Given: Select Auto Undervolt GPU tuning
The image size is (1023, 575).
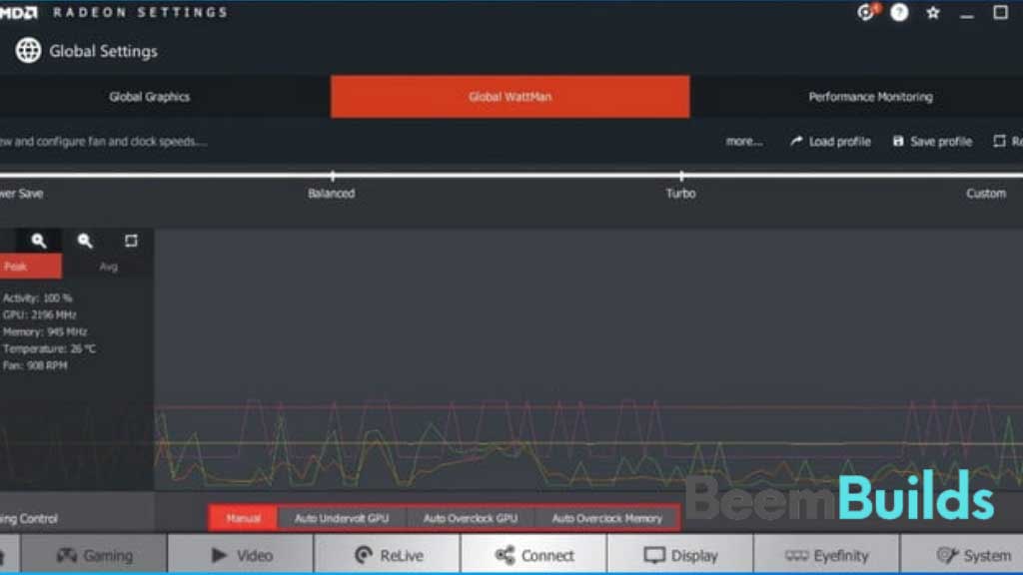Looking at the screenshot, I should [x=342, y=518].
